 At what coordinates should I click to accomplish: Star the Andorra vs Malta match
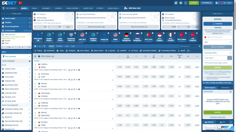[35, 67]
